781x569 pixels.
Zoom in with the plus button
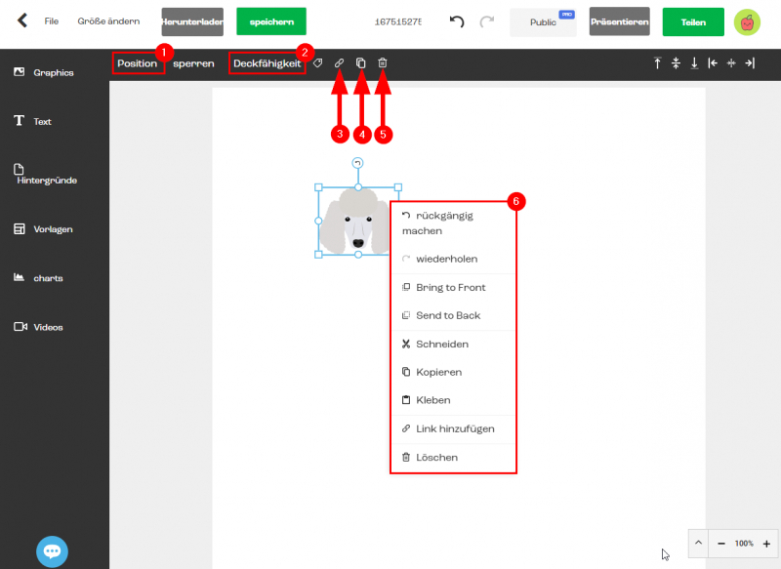tap(766, 544)
